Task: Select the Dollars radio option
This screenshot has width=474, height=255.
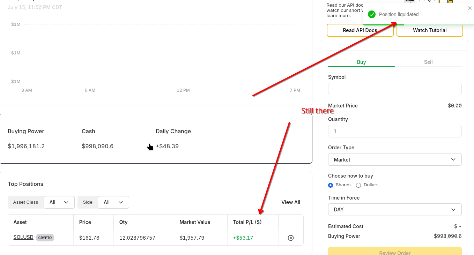Action: [358, 185]
